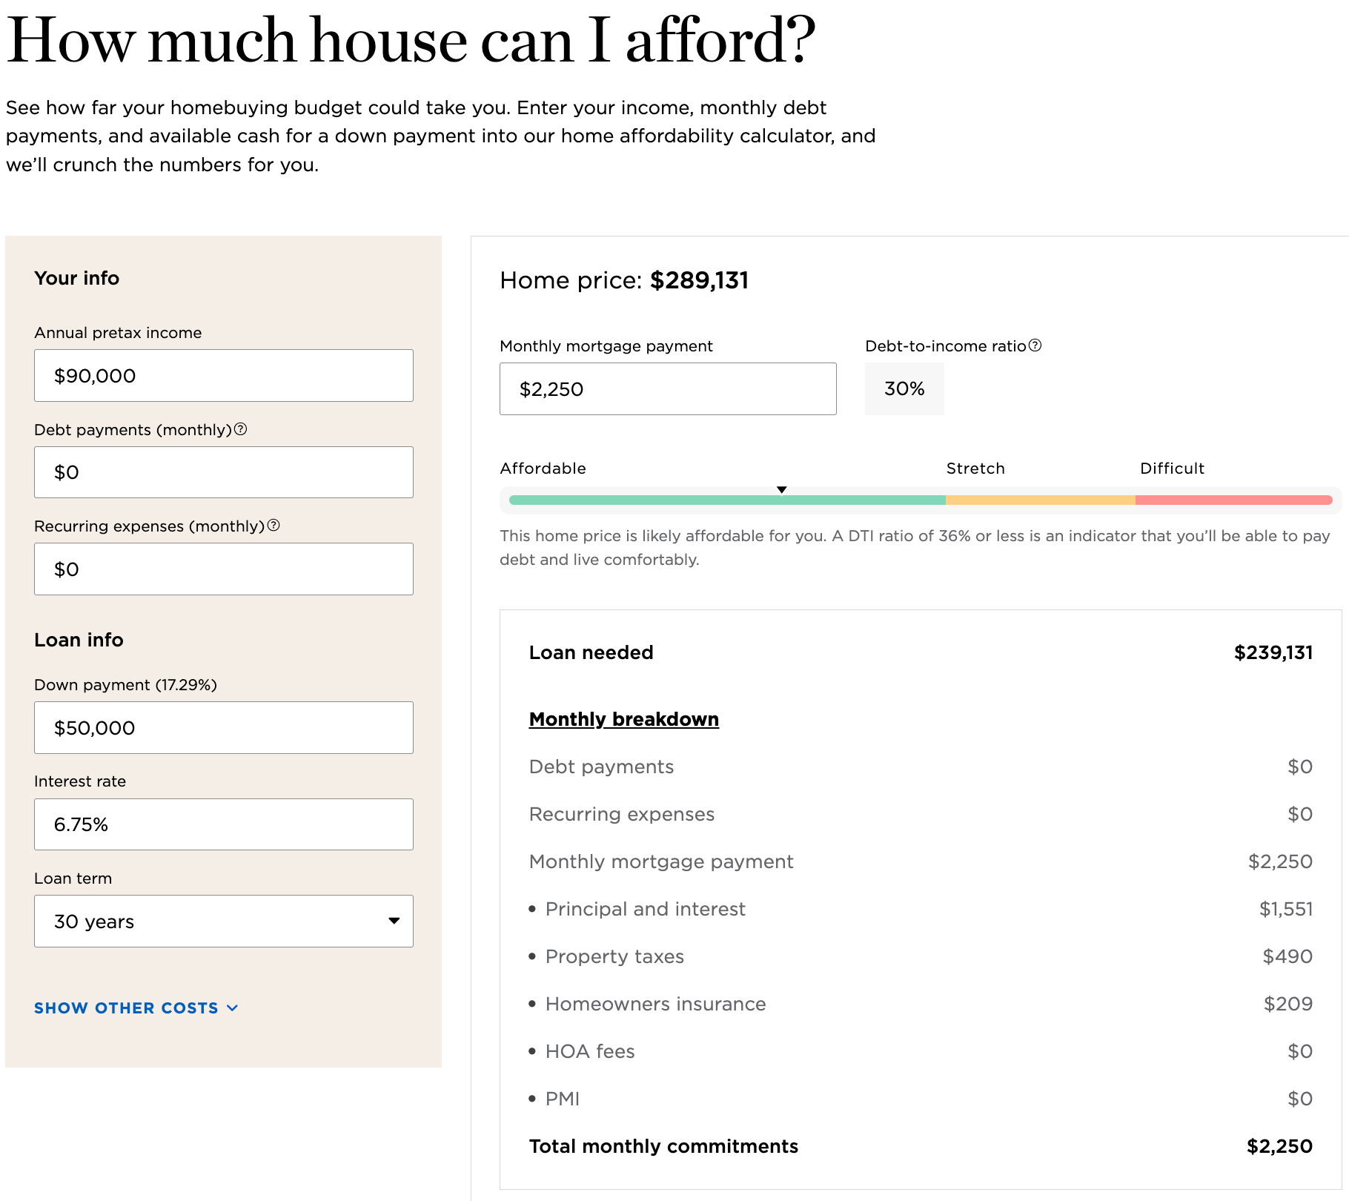Click the orange Stretch segment of the bar
The height and width of the screenshot is (1201, 1349).
click(x=1041, y=500)
